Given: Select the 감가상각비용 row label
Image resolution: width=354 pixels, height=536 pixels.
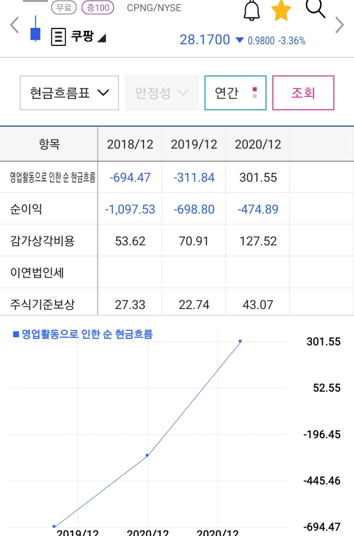Looking at the screenshot, I should (42, 241).
